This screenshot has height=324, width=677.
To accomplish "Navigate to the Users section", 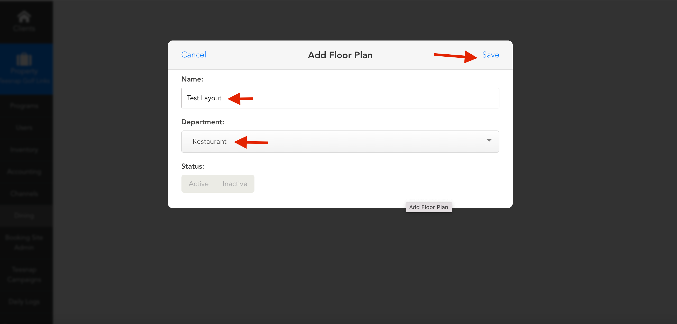I will [x=24, y=128].
